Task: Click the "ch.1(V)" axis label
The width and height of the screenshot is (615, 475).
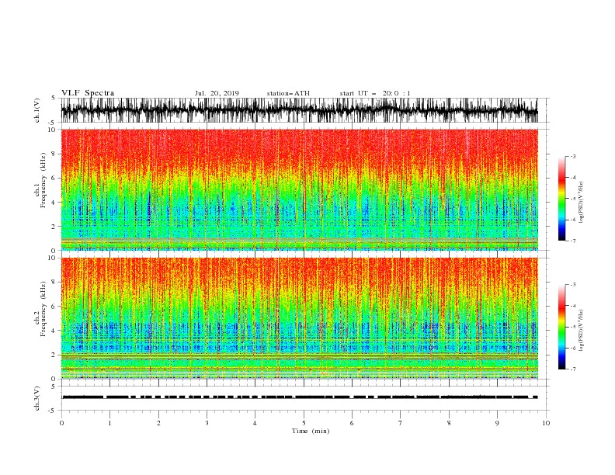Action: click(x=37, y=110)
